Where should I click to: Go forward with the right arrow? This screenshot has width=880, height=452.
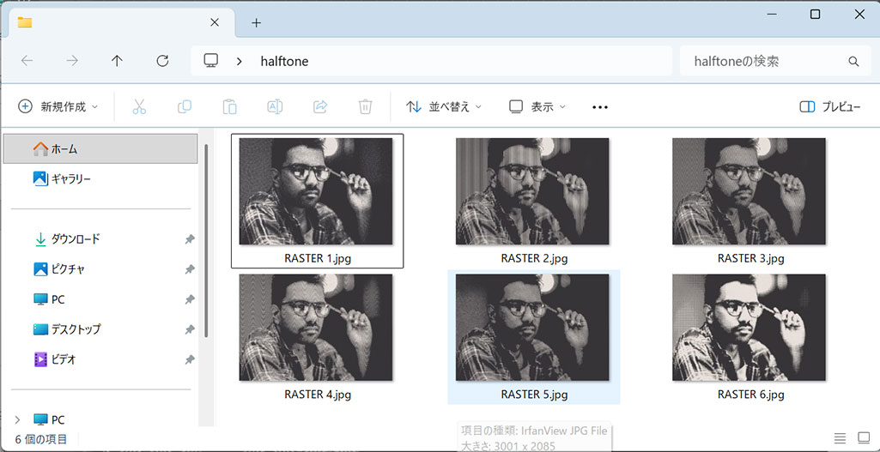point(72,61)
